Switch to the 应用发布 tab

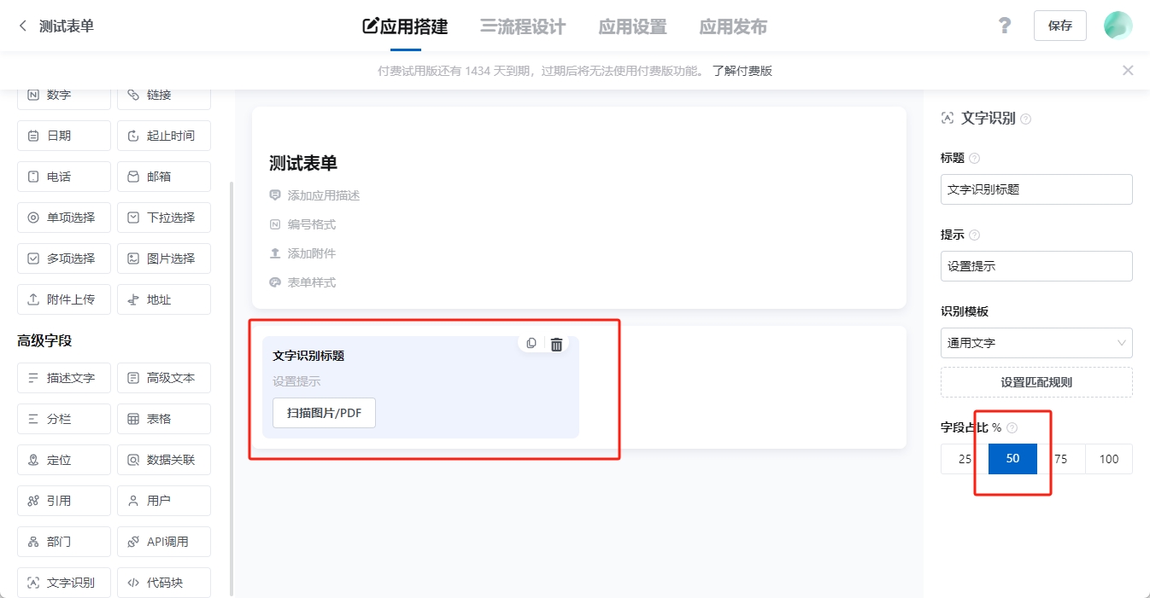click(732, 26)
